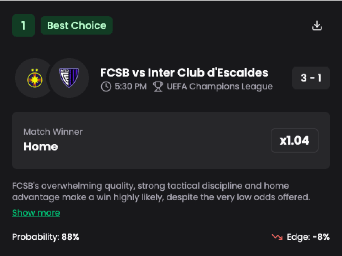
Task: Click the FCSB analysis description paragraph
Action: pos(161,191)
